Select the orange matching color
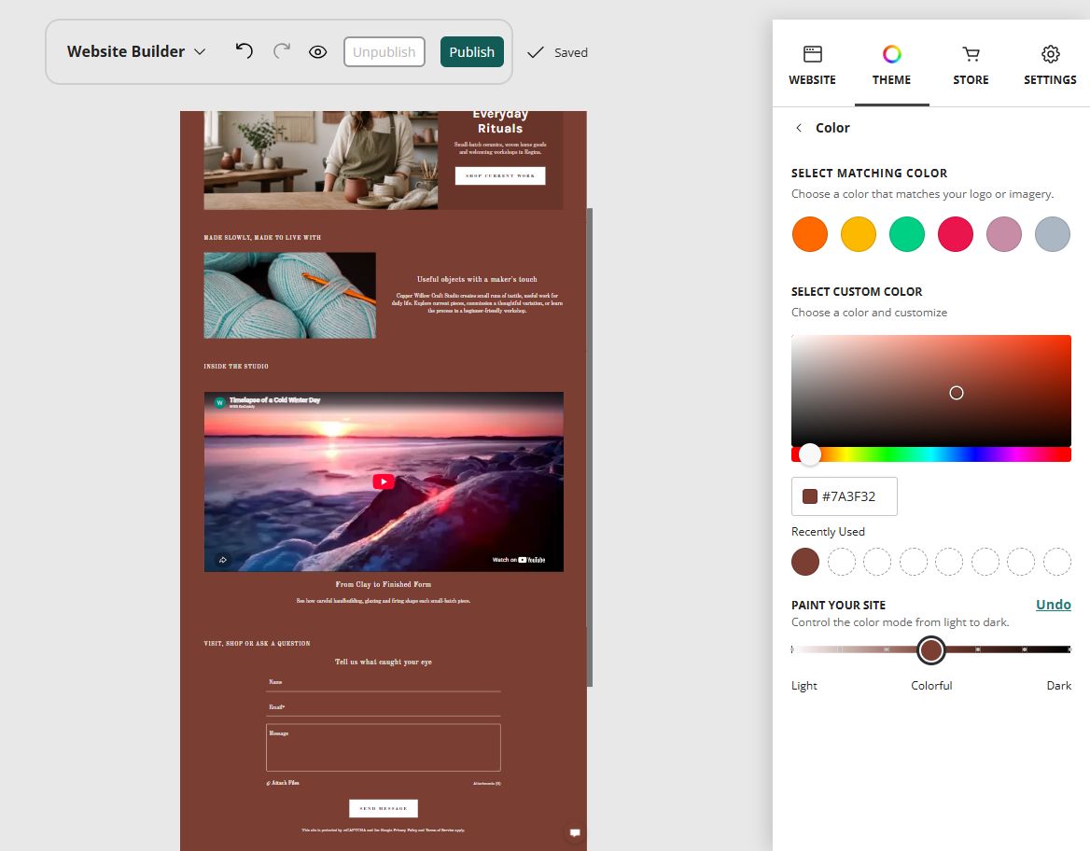 click(810, 233)
